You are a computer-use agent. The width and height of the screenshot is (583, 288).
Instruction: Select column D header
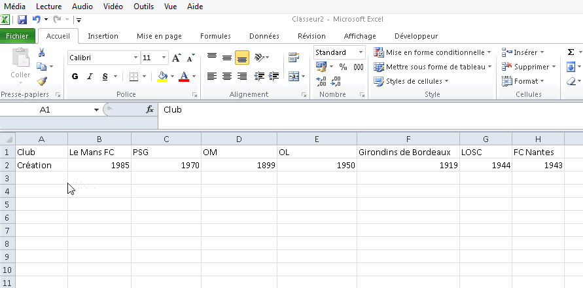[239, 139]
